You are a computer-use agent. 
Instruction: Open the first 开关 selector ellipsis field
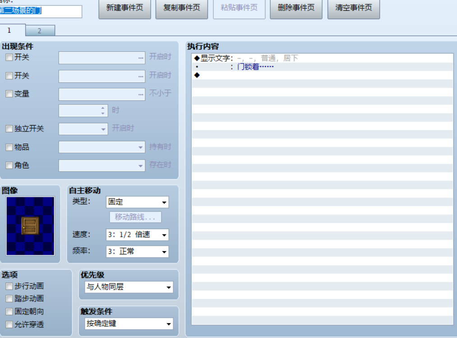click(102, 58)
